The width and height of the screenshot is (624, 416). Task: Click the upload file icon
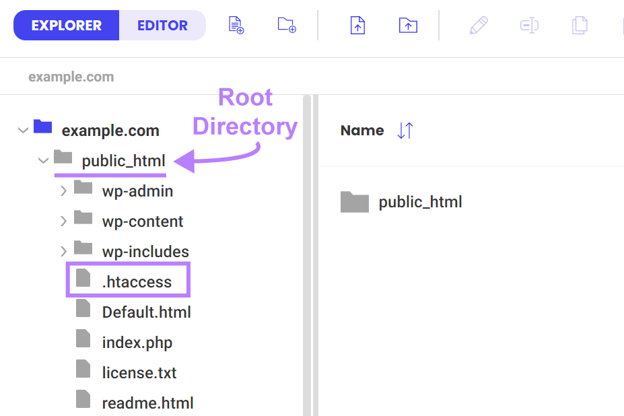tap(357, 25)
